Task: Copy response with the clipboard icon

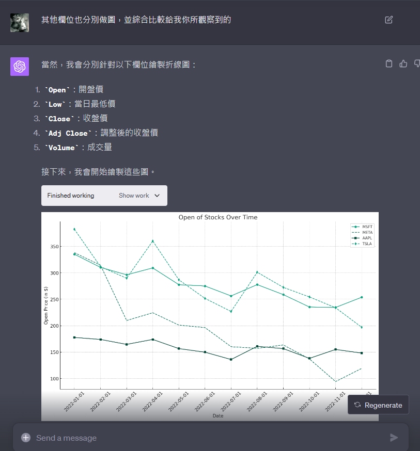Action: pos(389,63)
